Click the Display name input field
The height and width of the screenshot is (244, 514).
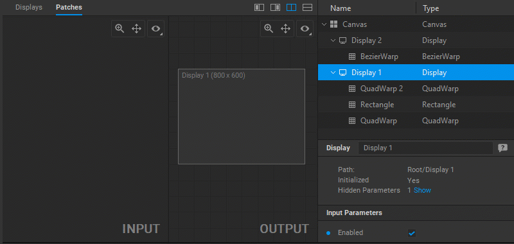coord(426,148)
